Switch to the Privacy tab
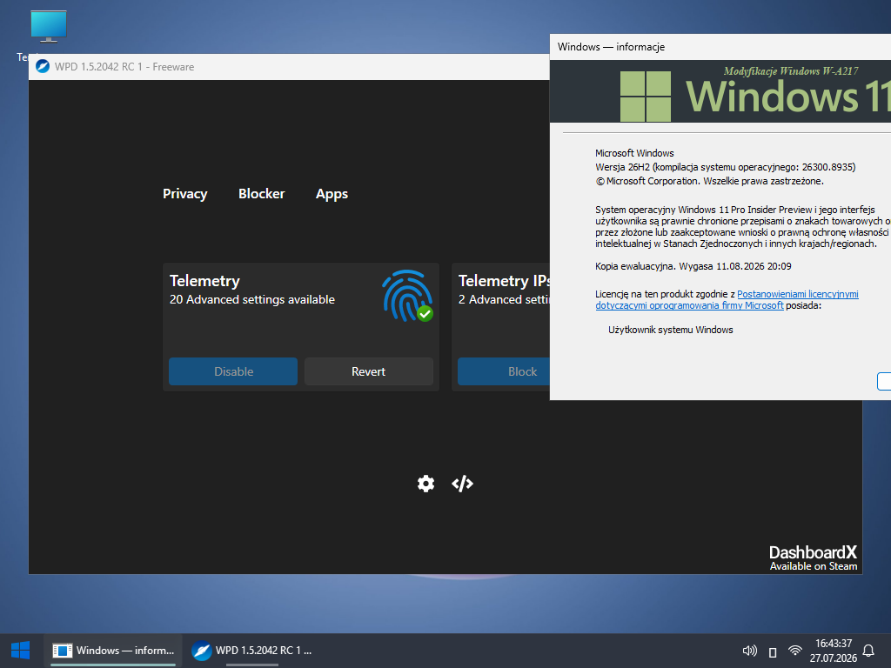Screen dimensions: 891x668 (x=184, y=194)
